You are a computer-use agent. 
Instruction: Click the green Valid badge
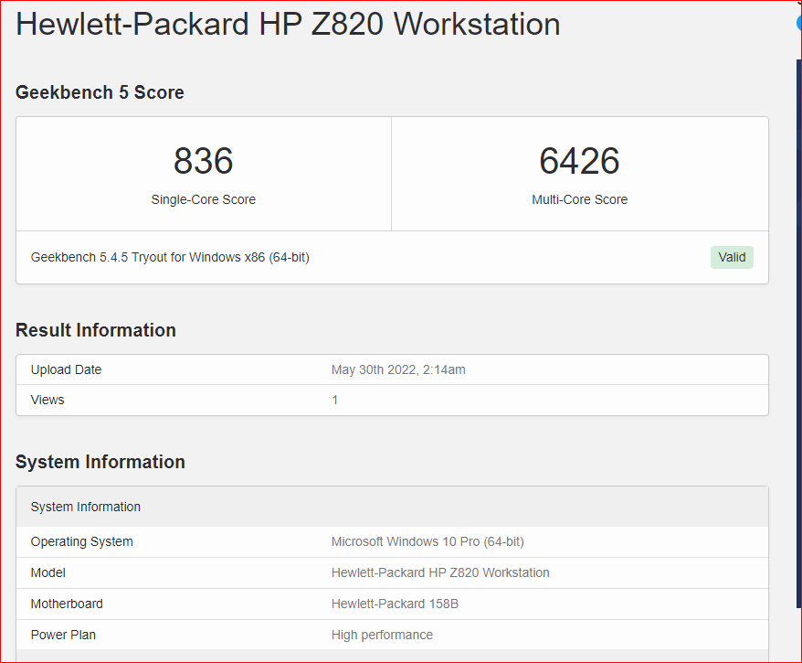pyautogui.click(x=732, y=257)
